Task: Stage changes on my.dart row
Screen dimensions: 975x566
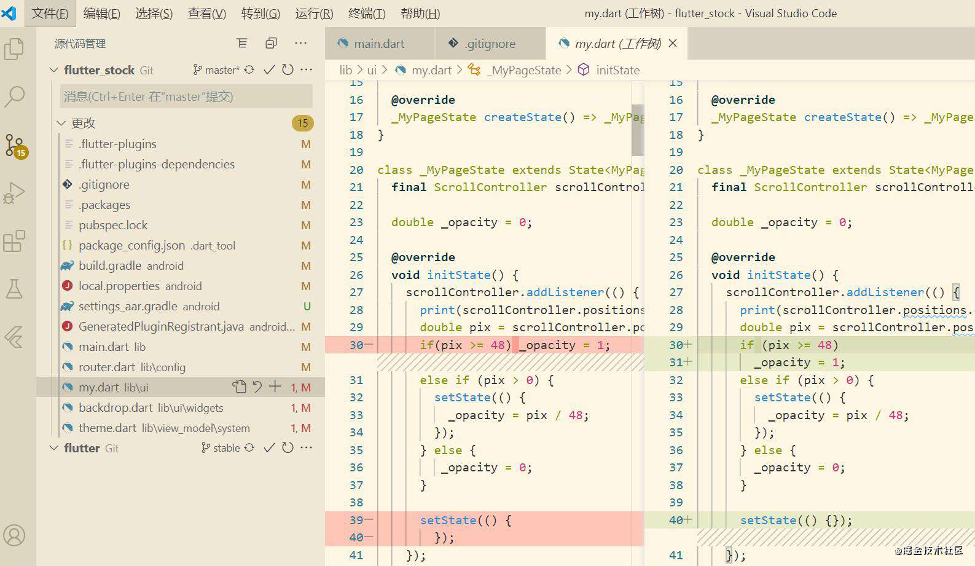Action: (275, 387)
